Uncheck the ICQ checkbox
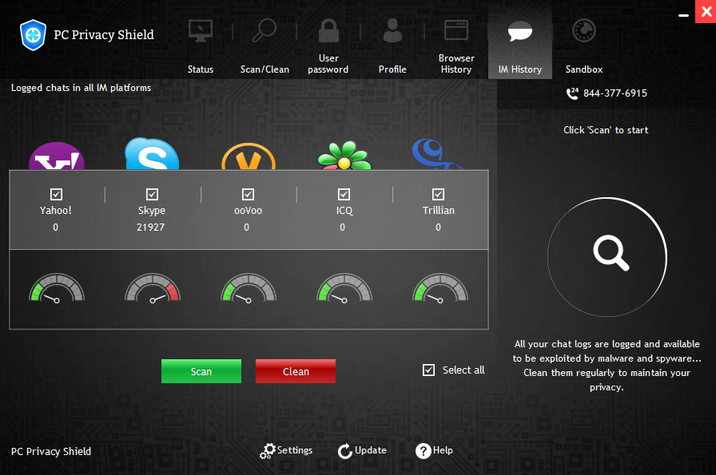The height and width of the screenshot is (475, 716). tap(344, 194)
